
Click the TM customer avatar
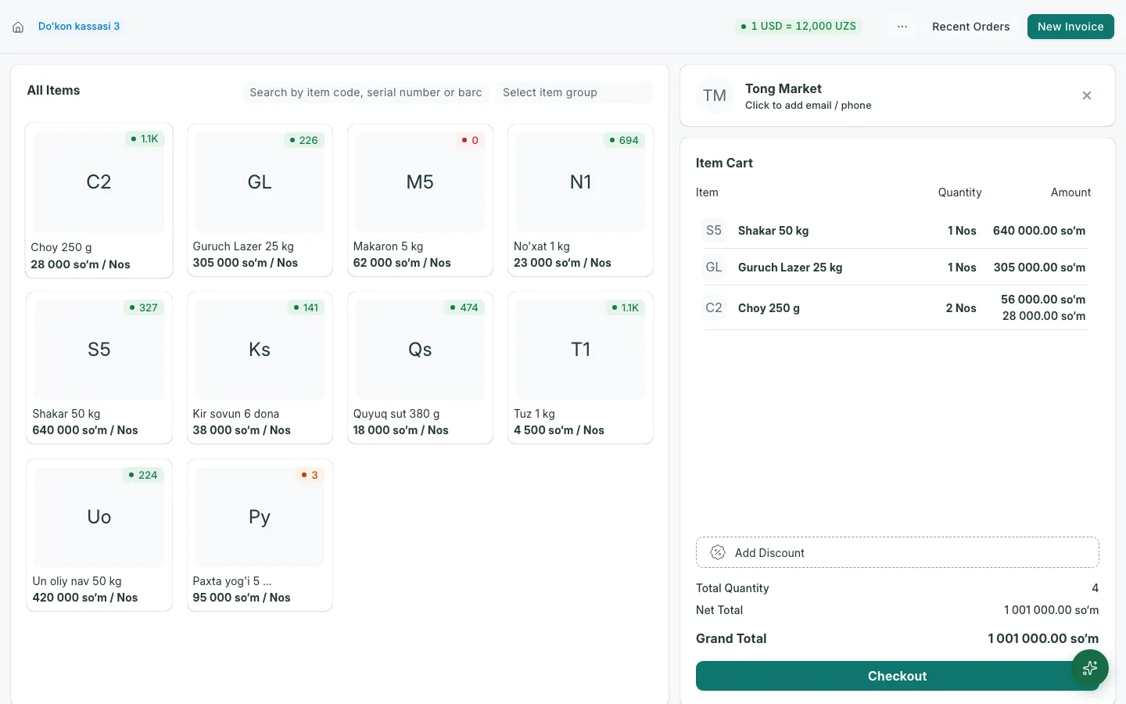[x=715, y=95]
